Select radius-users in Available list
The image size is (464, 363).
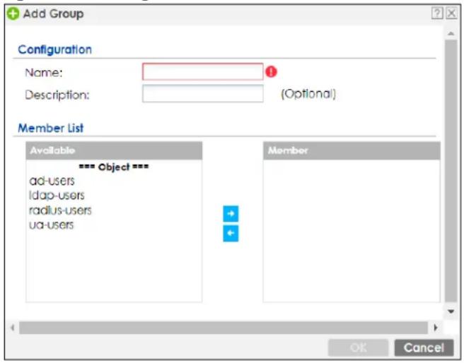click(60, 210)
